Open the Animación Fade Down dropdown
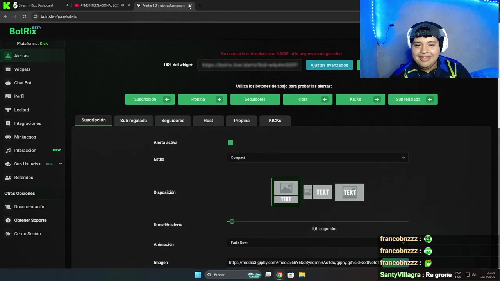 point(318,243)
